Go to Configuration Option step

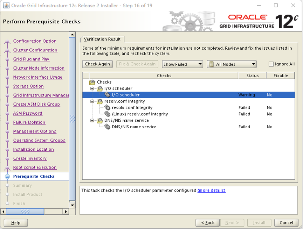point(35,41)
